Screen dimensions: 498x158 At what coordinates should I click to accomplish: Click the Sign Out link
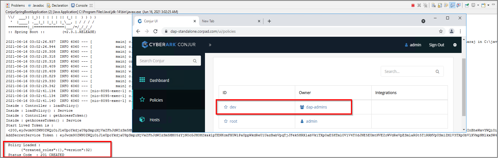coord(436,45)
